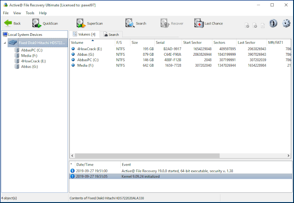Select the Abbas (G:) volume row
This screenshot has height=203, width=294.
(x=181, y=54)
